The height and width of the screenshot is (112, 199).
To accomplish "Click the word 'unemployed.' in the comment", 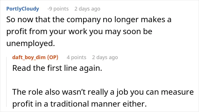I will tap(31, 43).
